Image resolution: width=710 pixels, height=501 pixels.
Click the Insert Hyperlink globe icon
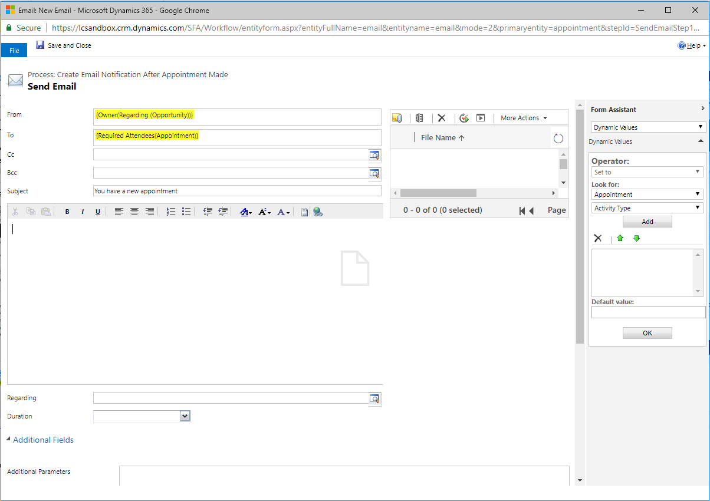coord(318,211)
